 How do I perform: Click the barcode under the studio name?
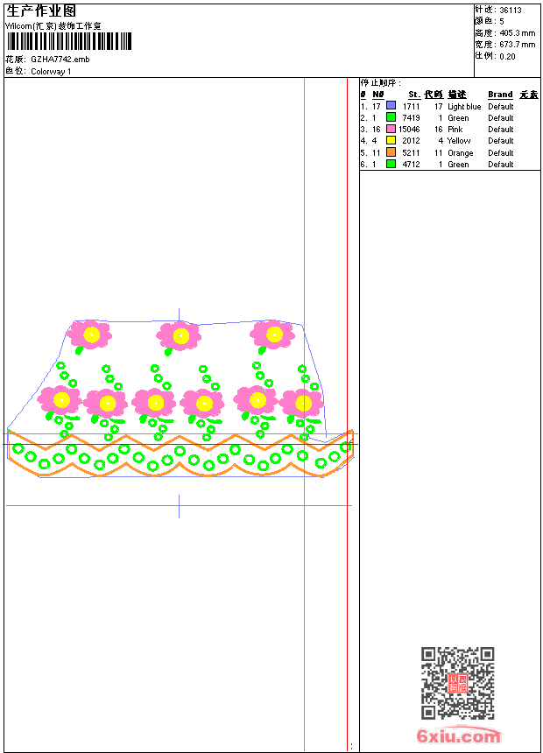coord(68,41)
